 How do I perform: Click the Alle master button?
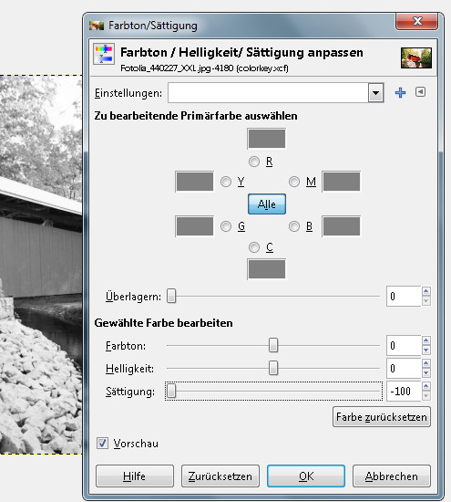[x=267, y=204]
